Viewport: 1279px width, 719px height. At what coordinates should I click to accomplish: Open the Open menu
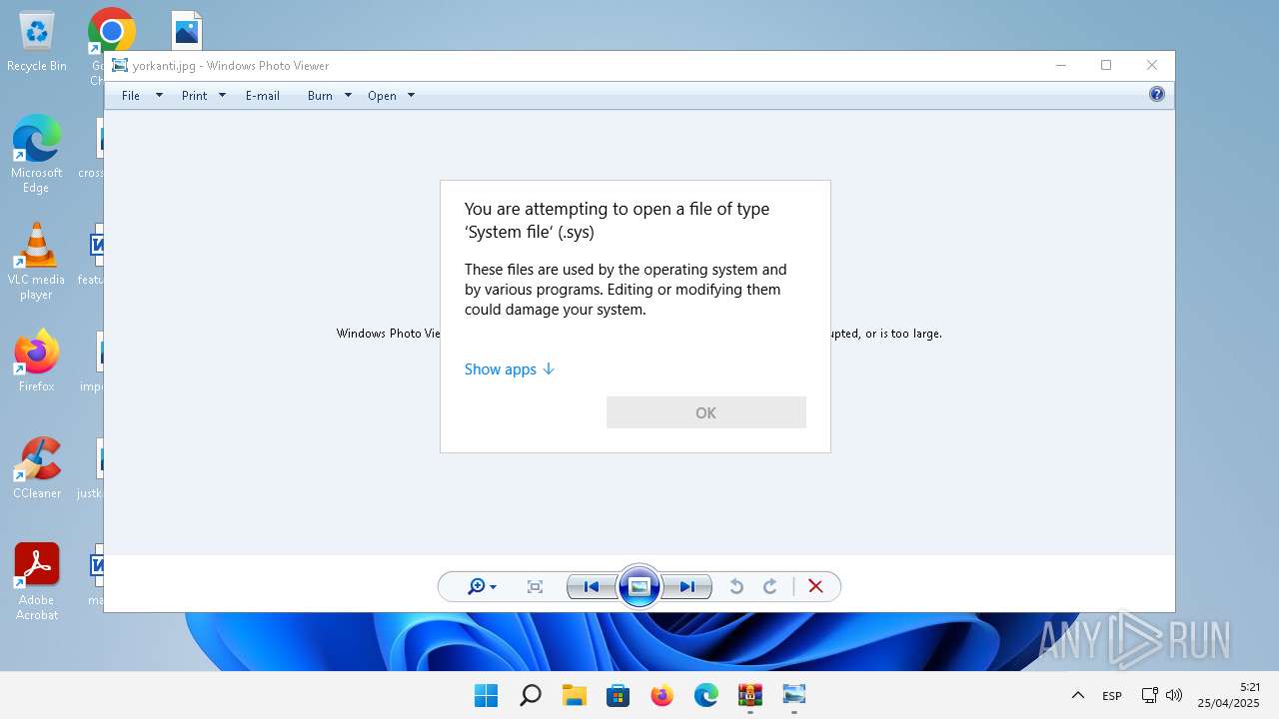tap(382, 96)
